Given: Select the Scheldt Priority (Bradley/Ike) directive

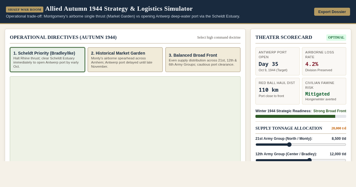Looking at the screenshot, I should tap(47, 60).
